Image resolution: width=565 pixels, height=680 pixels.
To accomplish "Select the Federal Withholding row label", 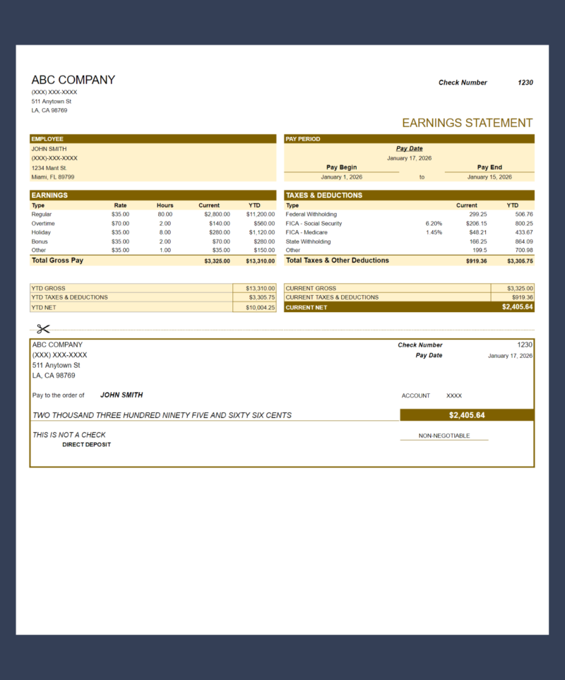I will pyautogui.click(x=311, y=214).
